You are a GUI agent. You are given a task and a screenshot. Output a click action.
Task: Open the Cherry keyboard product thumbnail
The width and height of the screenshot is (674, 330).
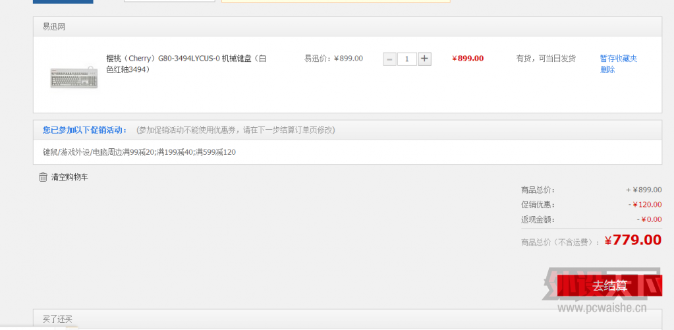point(74,77)
